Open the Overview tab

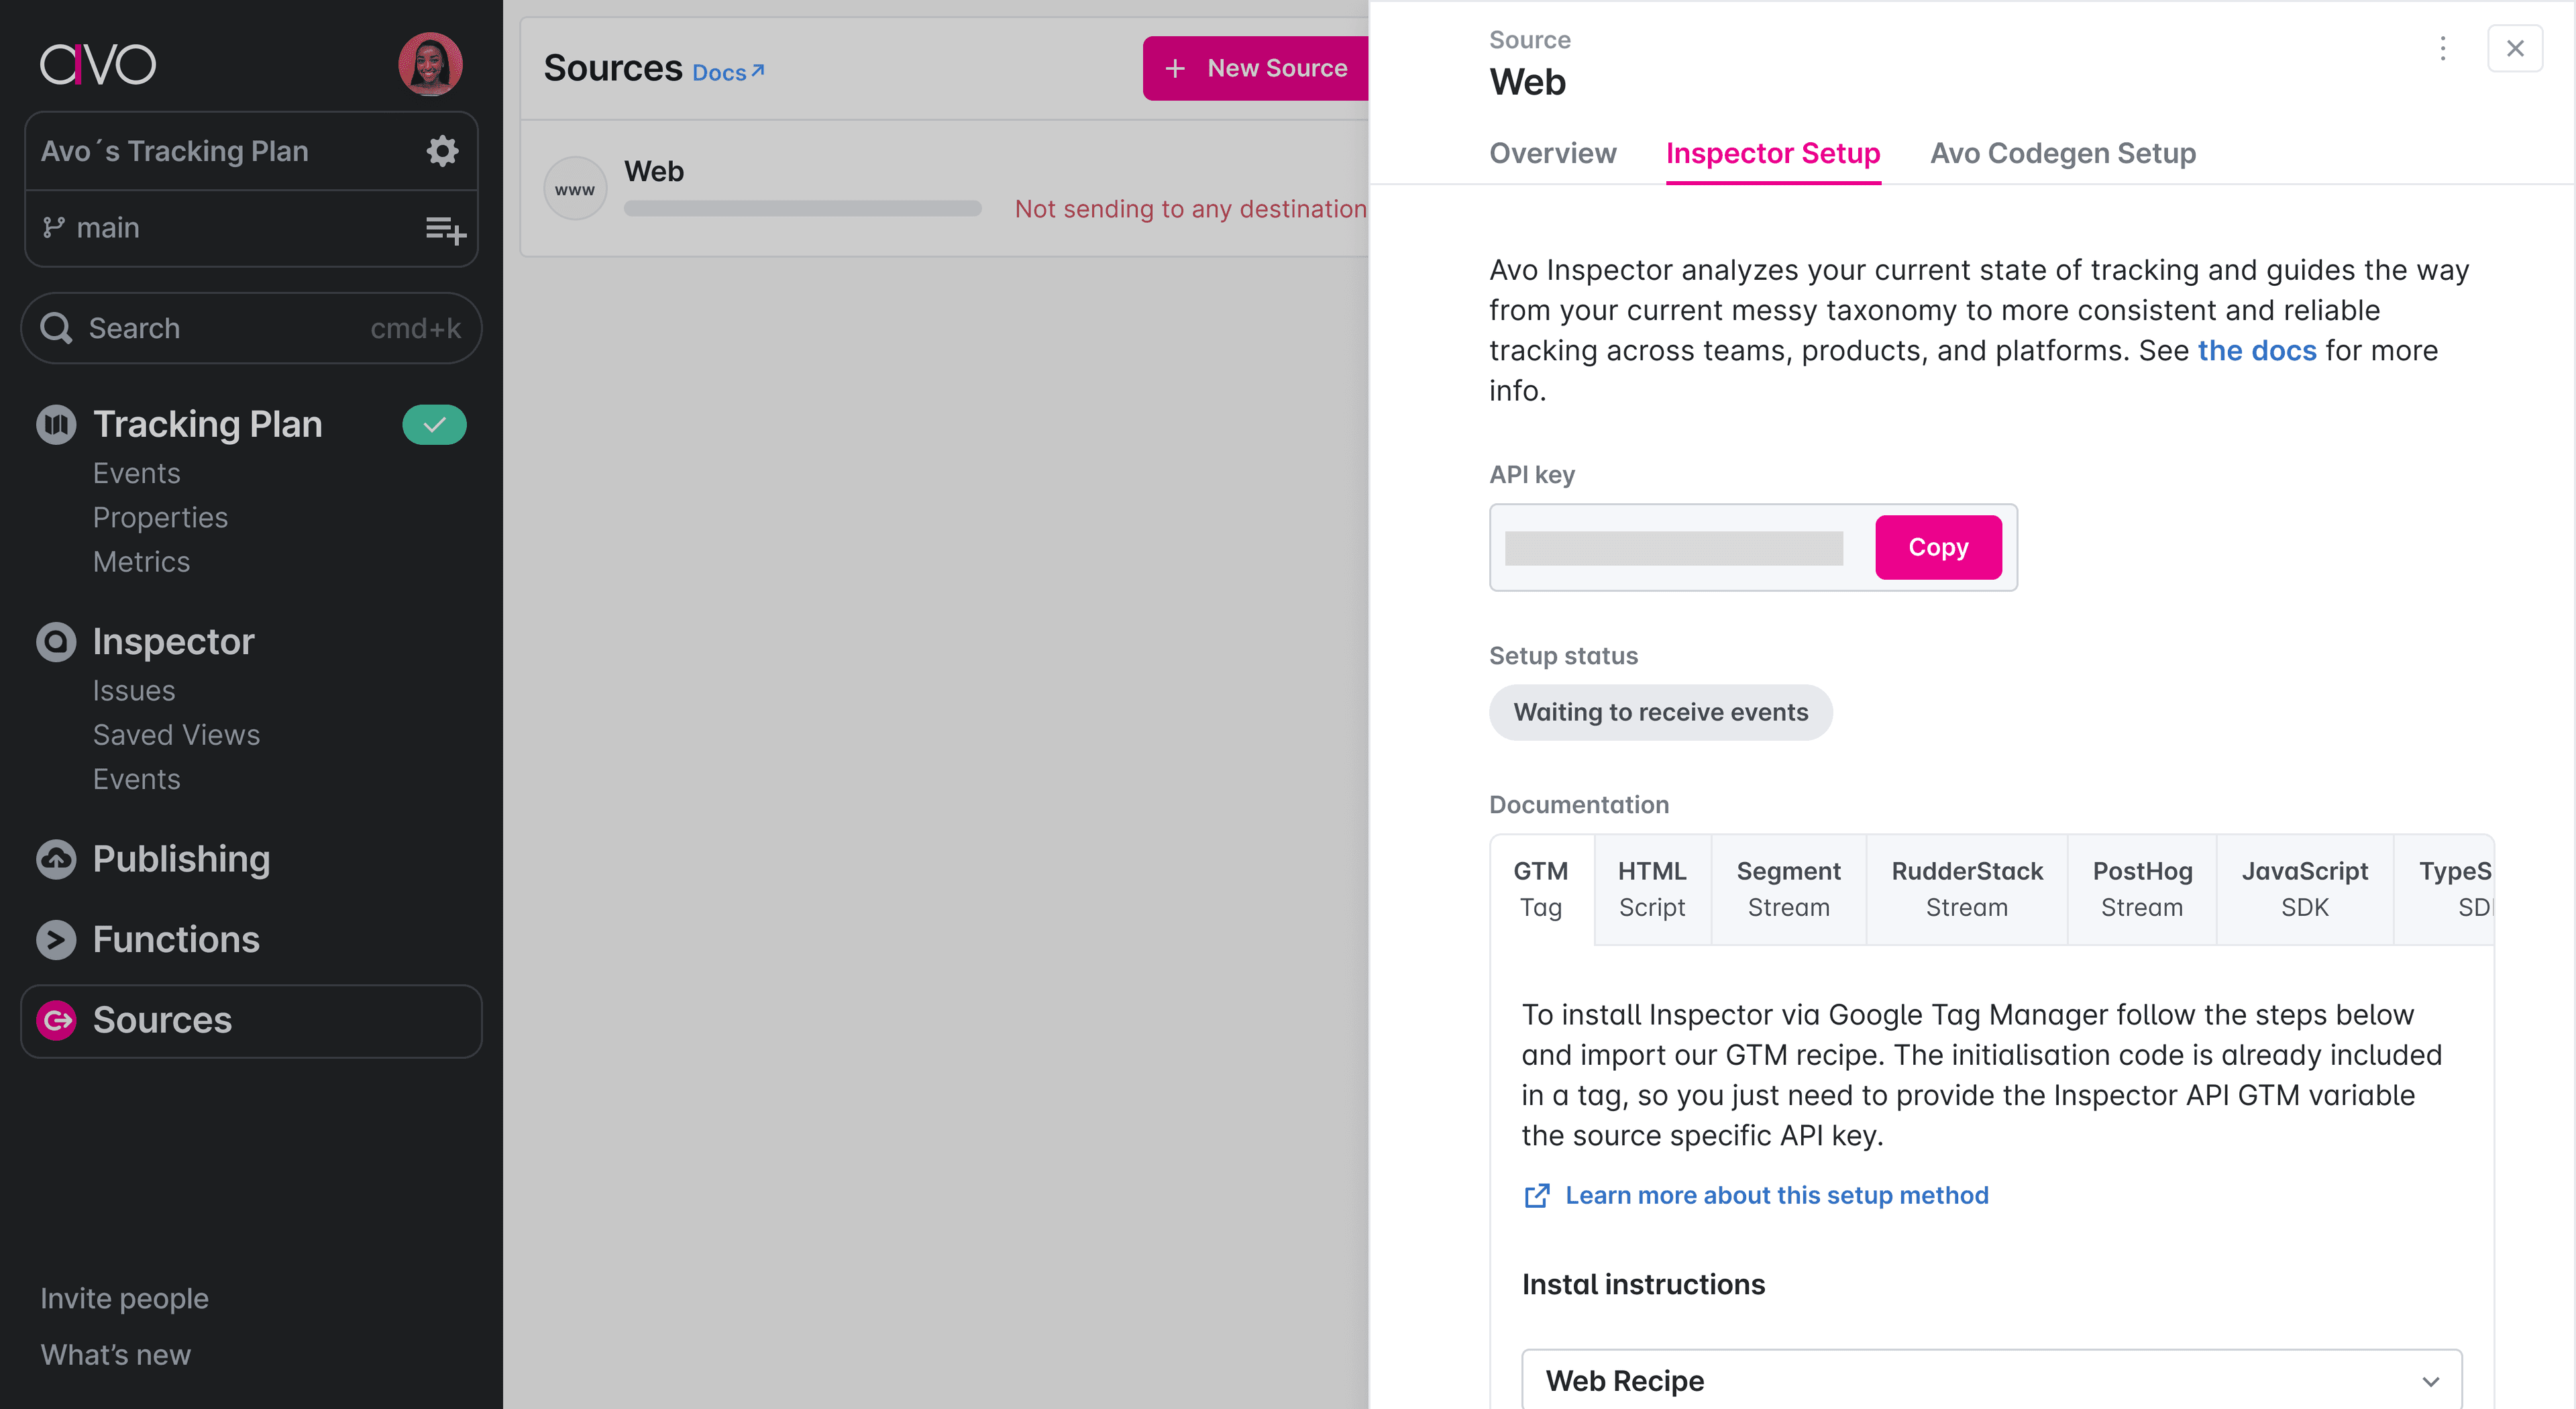[x=1551, y=153]
